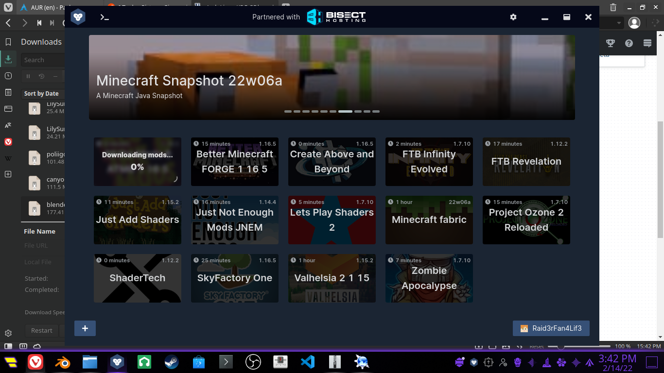
Task: Add a new instance with plus button
Action: 85,328
